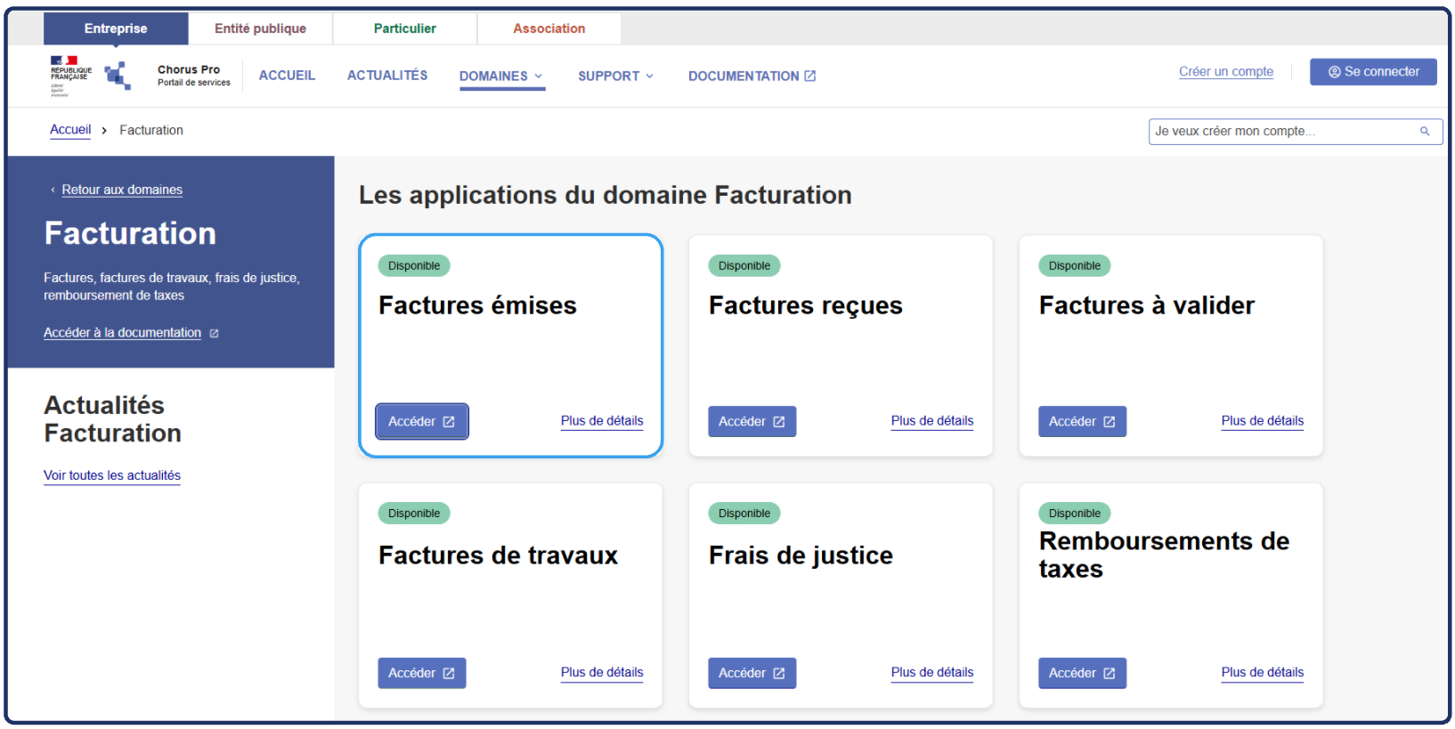Screen dimensions: 1455x729
Task: Go to Actualités in the navigation bar
Action: click(387, 76)
